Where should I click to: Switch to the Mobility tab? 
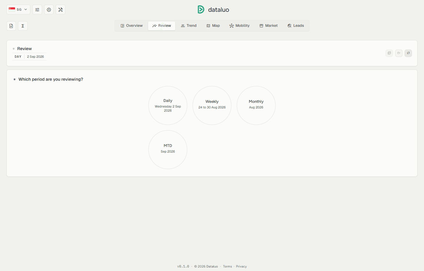click(x=239, y=26)
